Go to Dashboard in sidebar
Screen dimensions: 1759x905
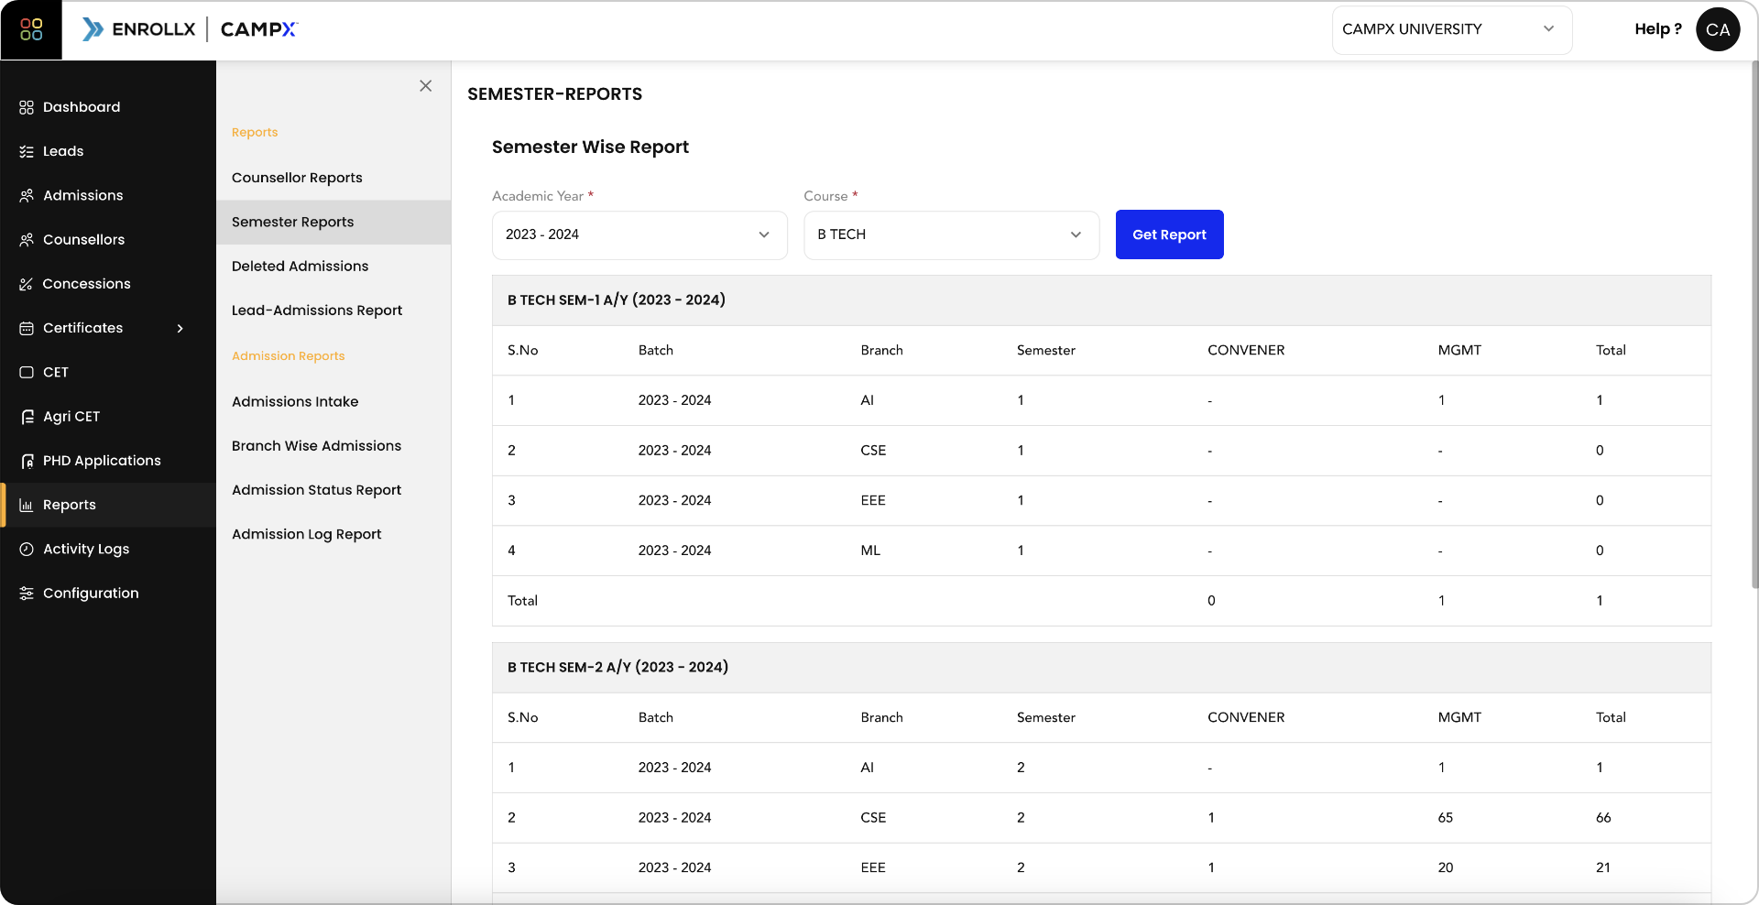coord(82,107)
